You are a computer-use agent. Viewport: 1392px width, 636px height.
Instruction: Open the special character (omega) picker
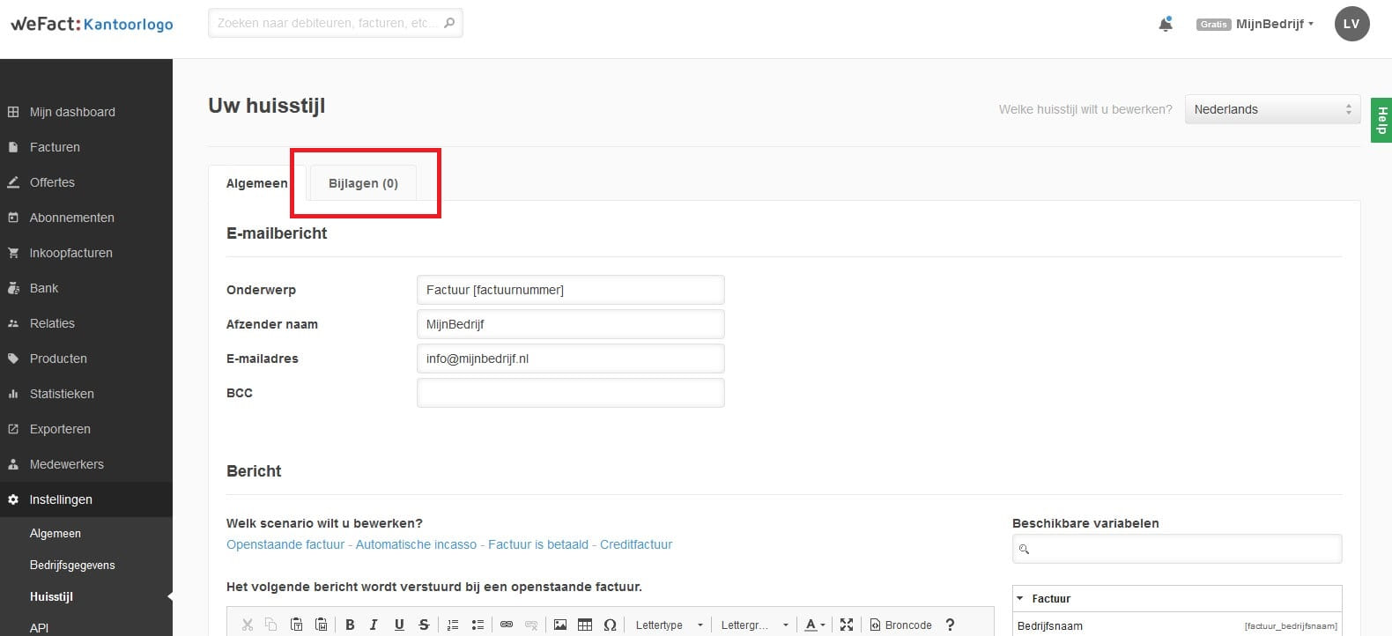pos(610,625)
